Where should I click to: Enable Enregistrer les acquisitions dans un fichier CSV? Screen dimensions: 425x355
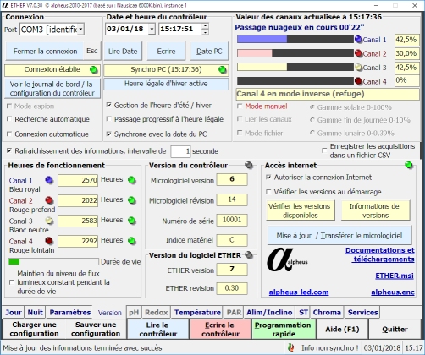[324, 150]
